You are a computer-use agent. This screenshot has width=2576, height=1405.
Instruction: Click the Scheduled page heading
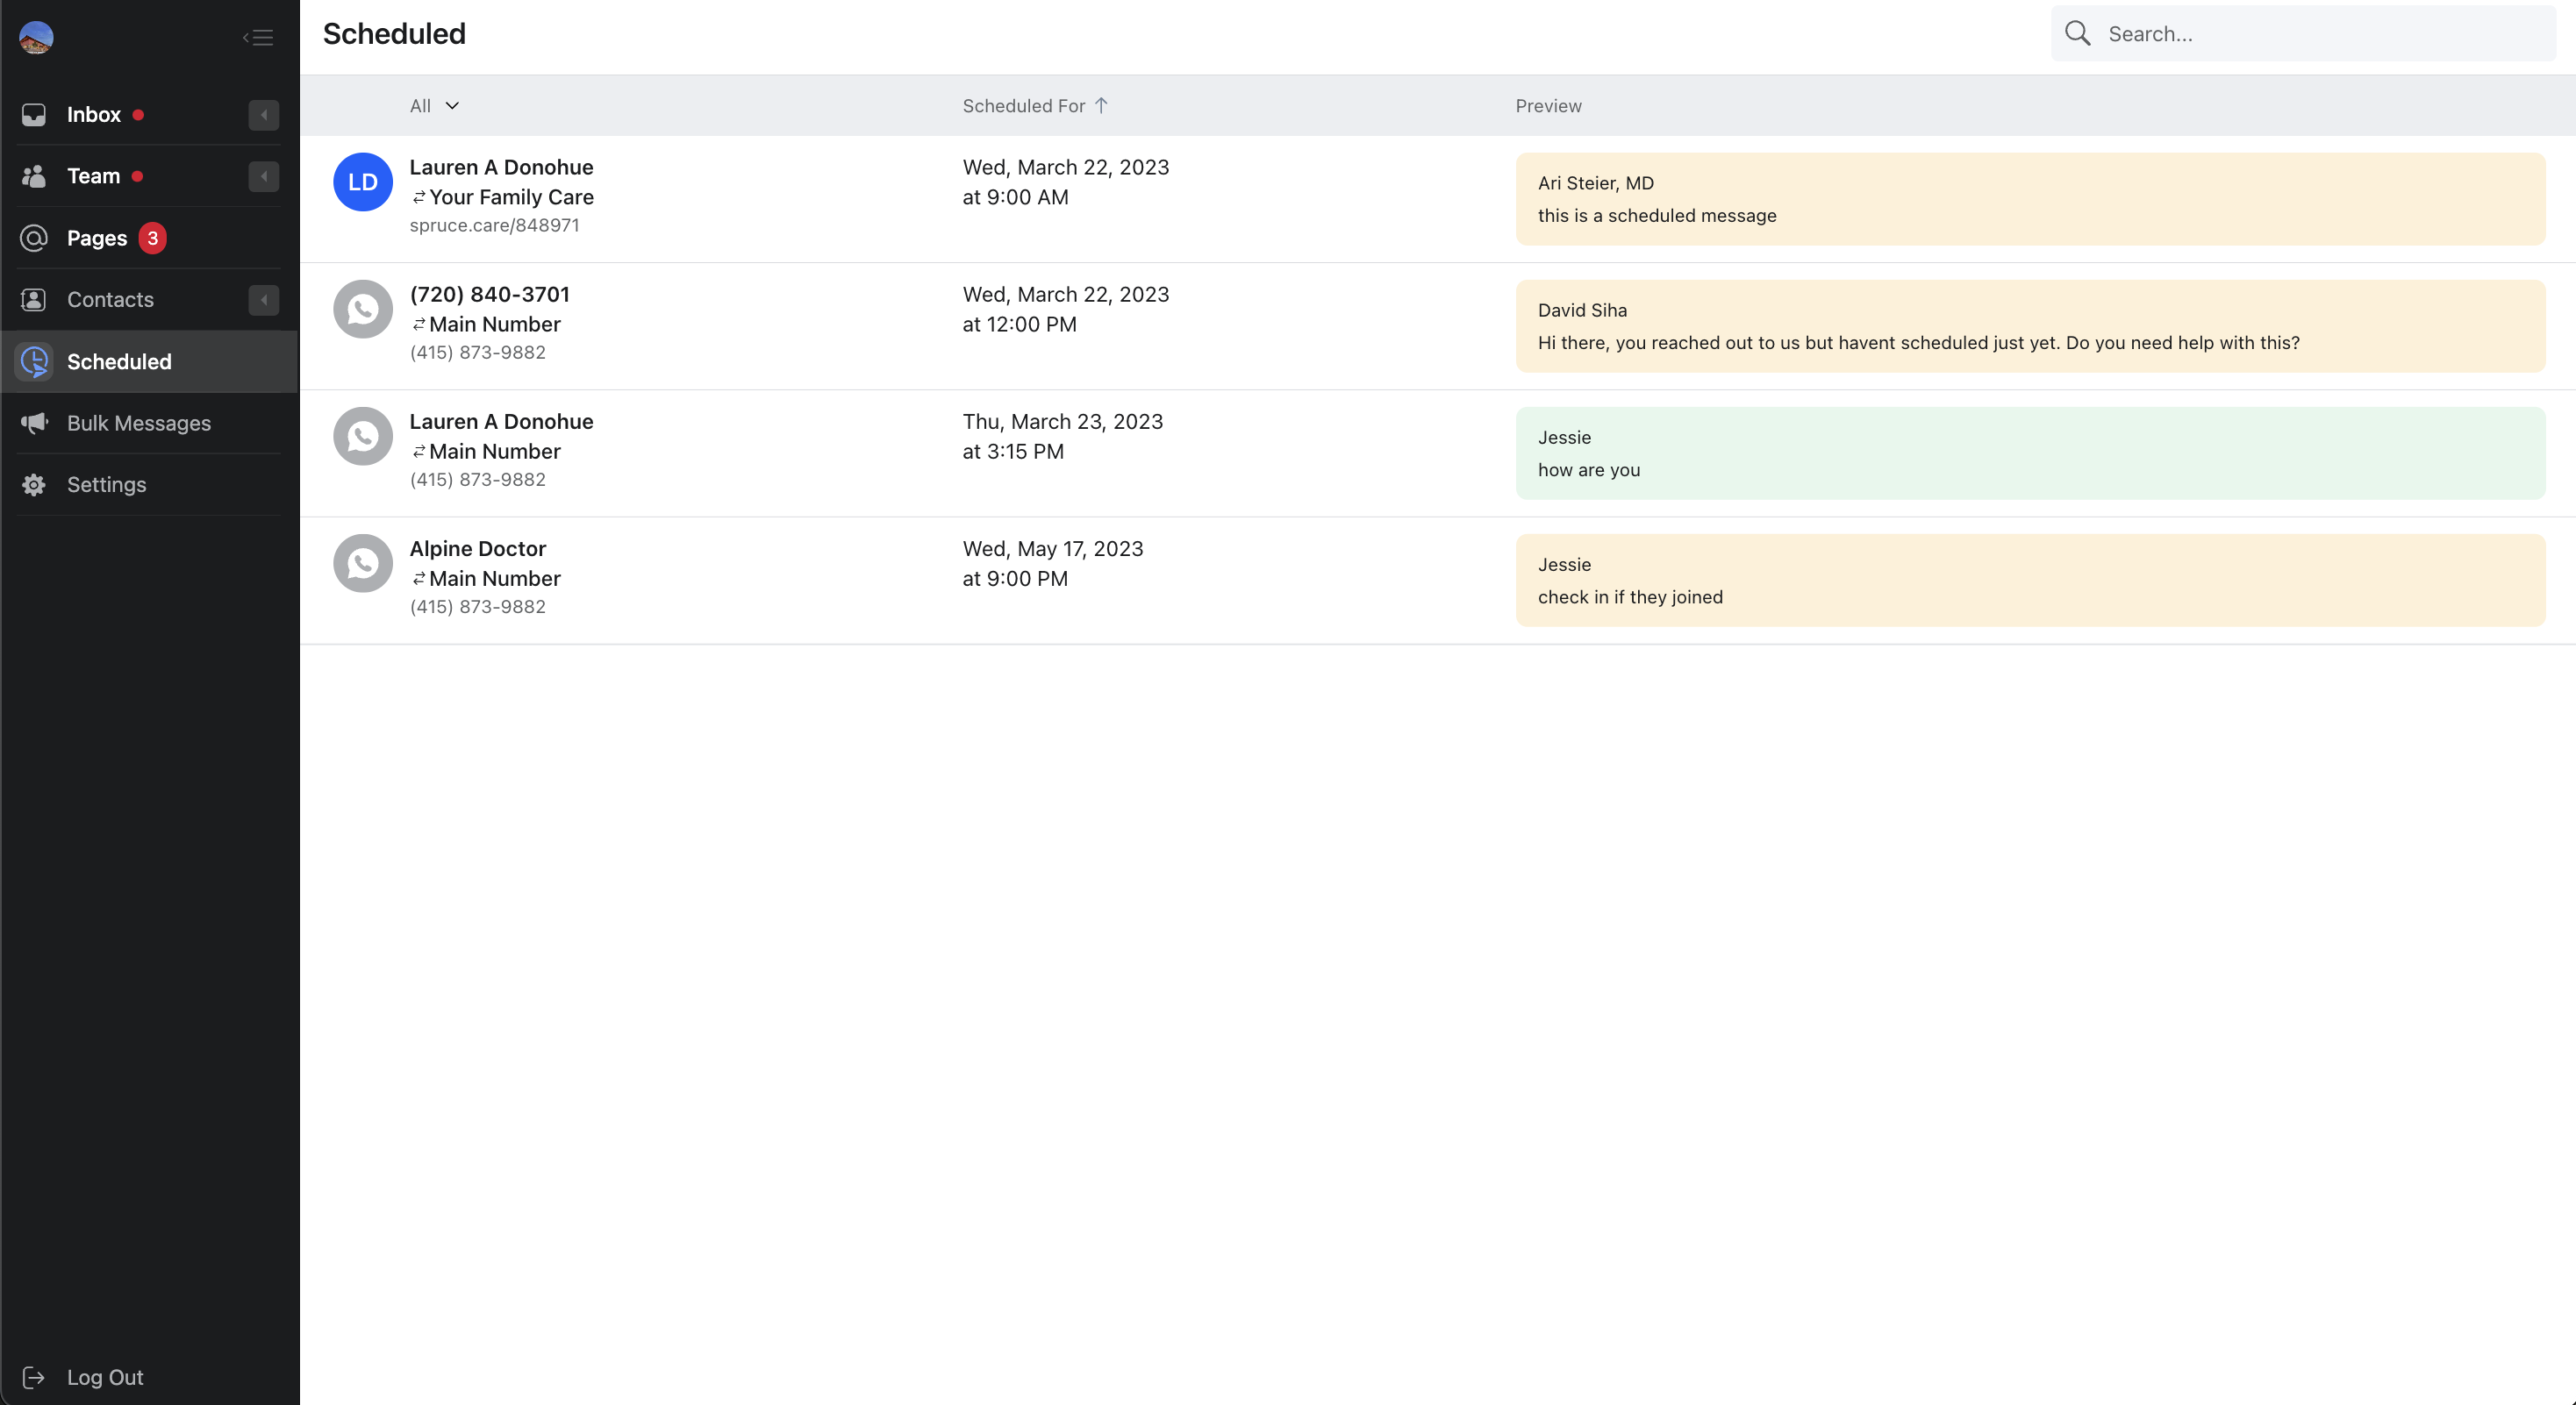(394, 33)
